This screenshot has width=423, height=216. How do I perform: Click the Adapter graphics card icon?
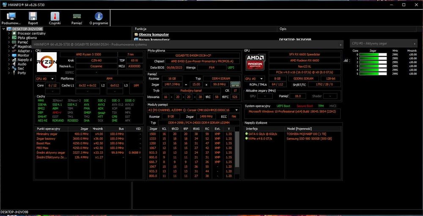(14, 51)
